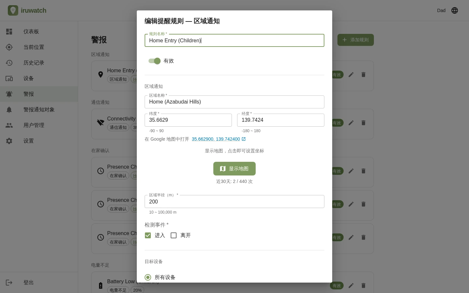Click the 经度 longitude field

281,120
